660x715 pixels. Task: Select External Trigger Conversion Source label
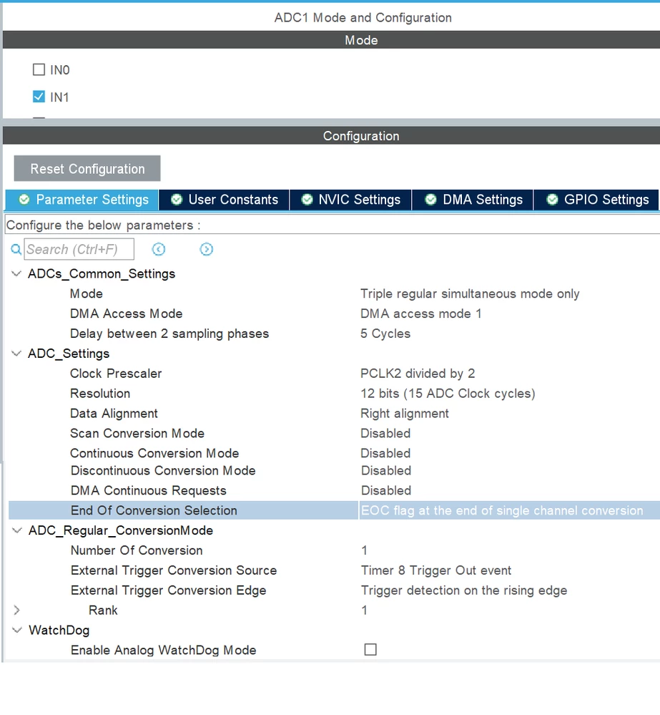point(174,570)
